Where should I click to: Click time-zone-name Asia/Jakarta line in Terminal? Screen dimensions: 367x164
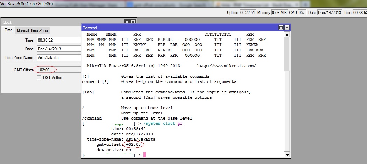[x=121, y=139]
